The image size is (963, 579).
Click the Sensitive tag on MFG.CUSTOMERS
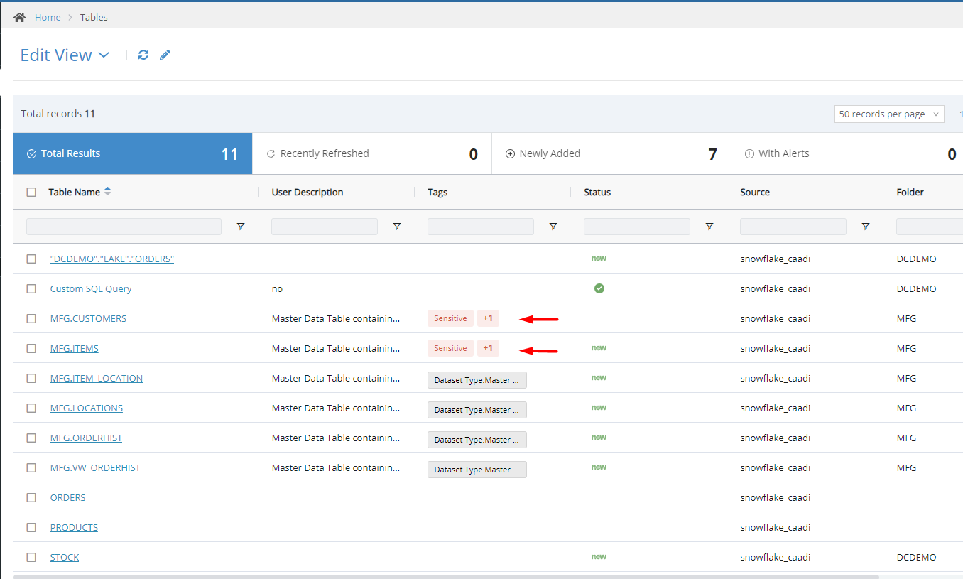(450, 318)
